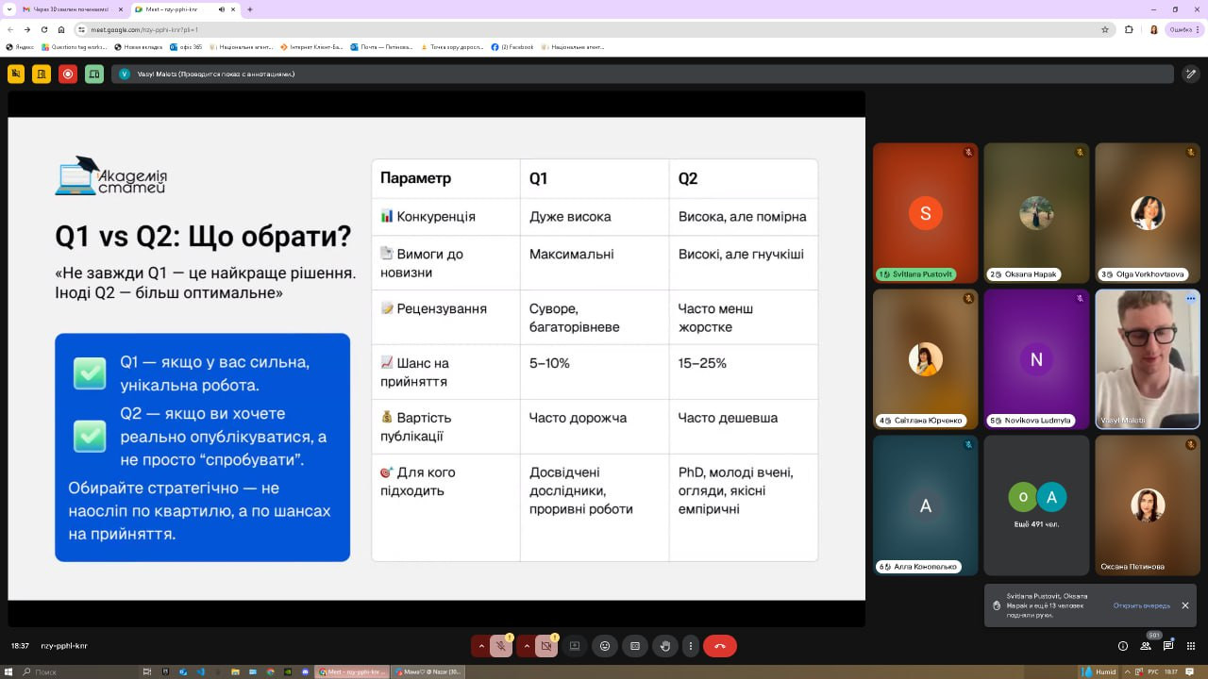Click the second yellow extension icon
Viewport: 1208px width, 679px height.
(42, 74)
